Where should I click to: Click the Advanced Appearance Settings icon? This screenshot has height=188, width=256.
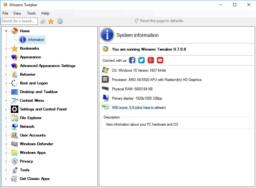click(x=15, y=66)
